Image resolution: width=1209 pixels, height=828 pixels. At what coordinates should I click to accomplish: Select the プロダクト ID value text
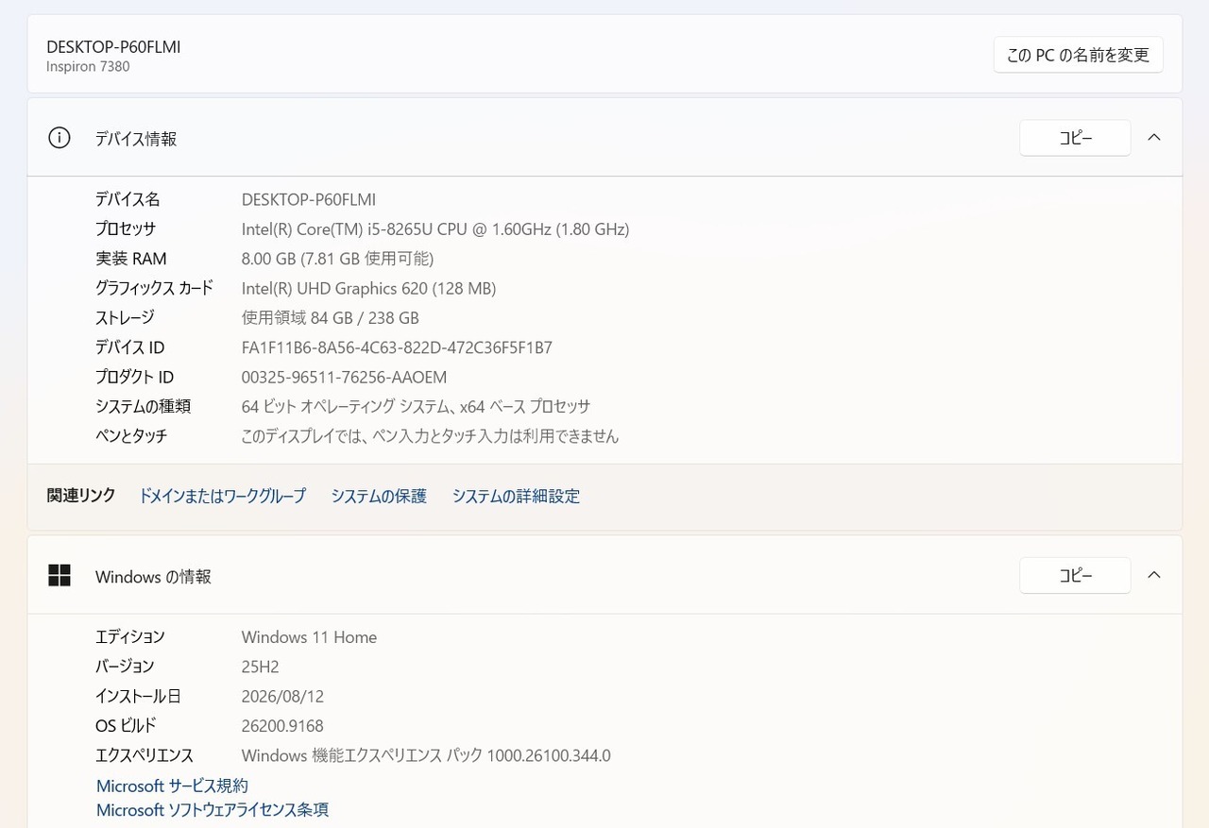344,377
